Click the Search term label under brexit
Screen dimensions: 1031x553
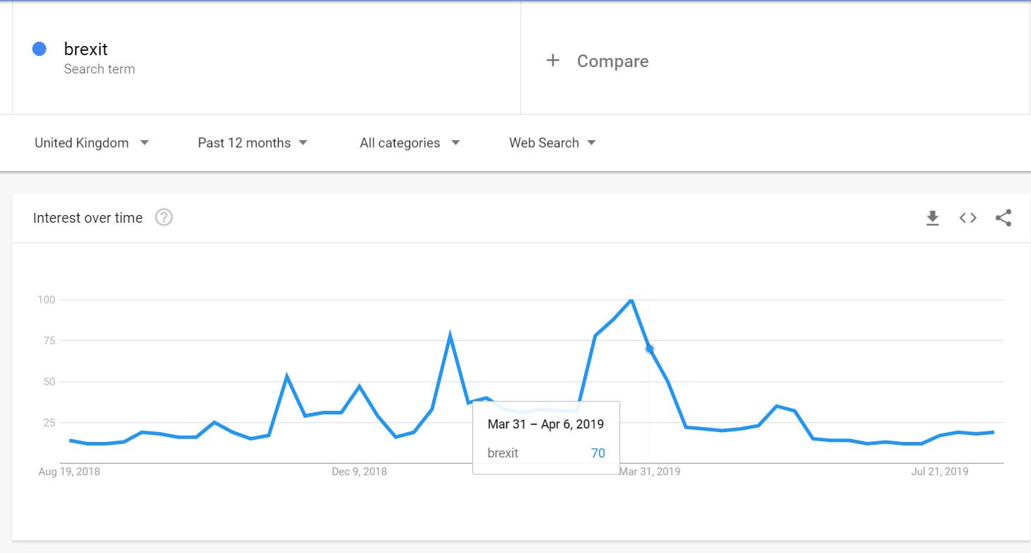pos(99,69)
